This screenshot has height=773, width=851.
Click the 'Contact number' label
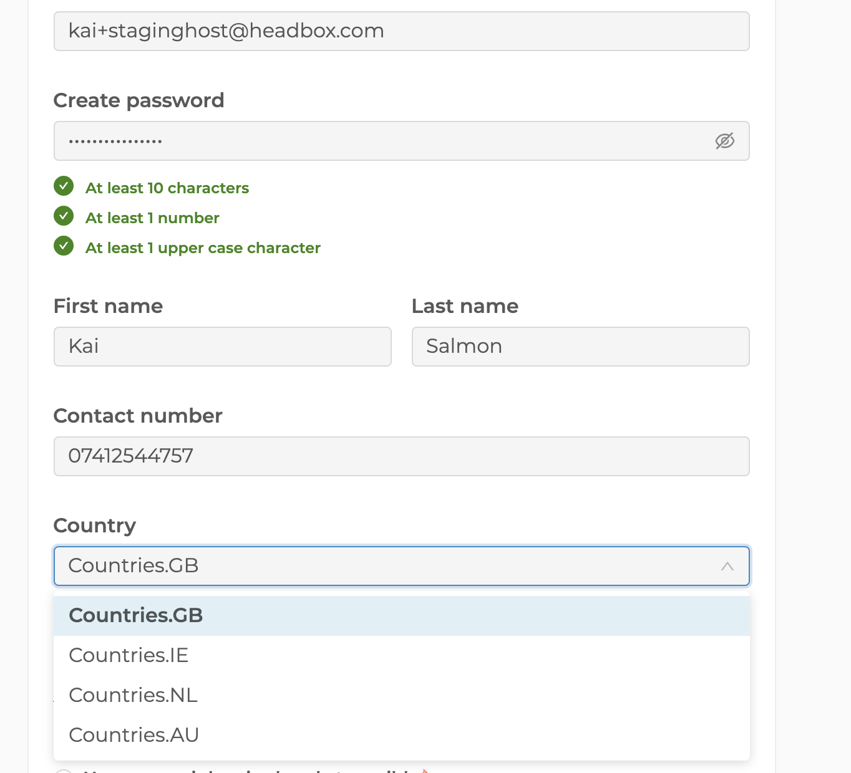point(138,416)
